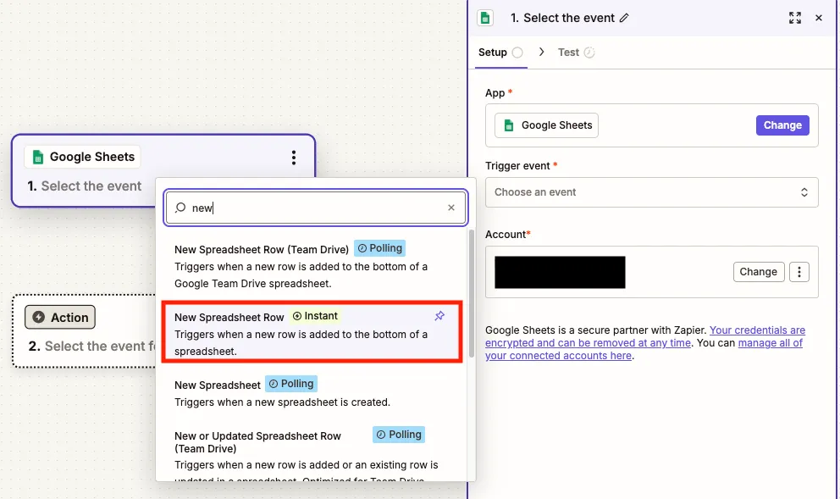Click the Google Sheets icon on trigger card
The height and width of the screenshot is (499, 840).
(38, 157)
